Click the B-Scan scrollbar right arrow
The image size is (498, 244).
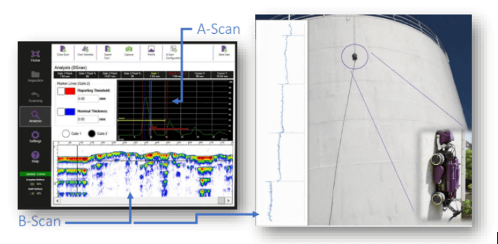[229, 201]
